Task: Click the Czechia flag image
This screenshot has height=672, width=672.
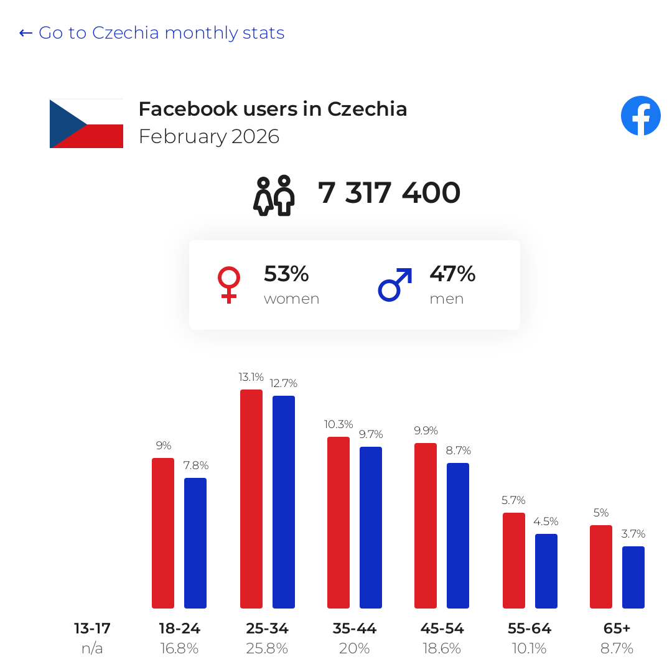Action: click(86, 123)
